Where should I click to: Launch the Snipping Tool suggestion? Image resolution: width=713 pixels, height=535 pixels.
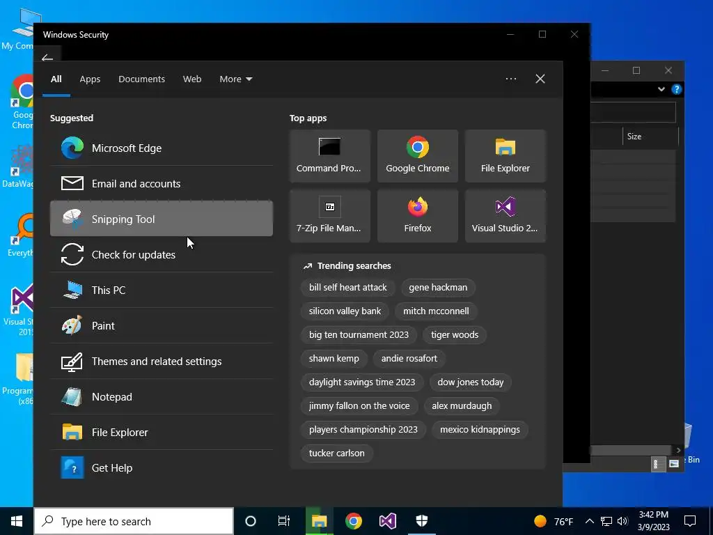coord(162,219)
